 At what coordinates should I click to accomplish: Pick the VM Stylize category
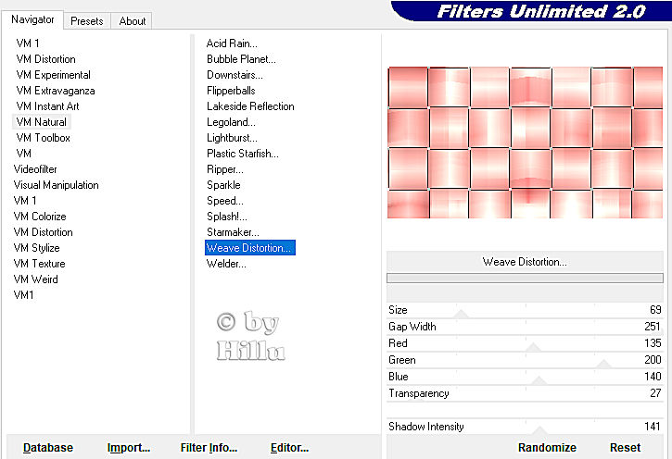click(36, 248)
